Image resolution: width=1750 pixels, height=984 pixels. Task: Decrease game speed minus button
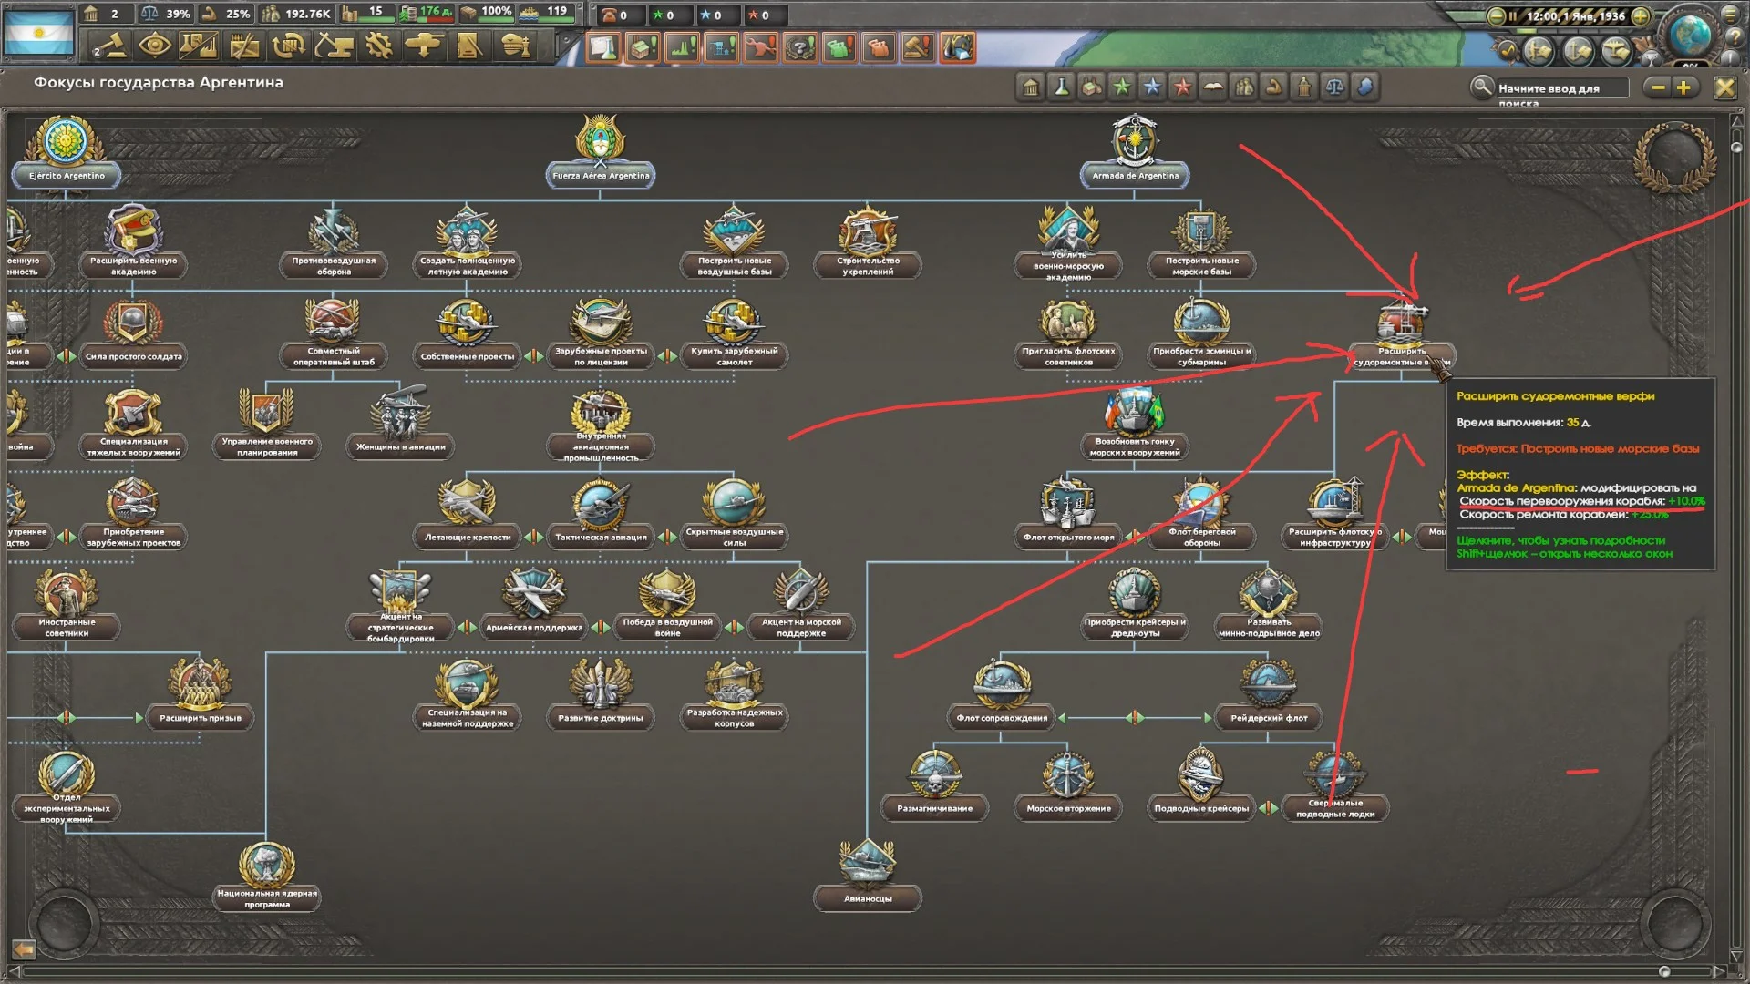click(1496, 15)
